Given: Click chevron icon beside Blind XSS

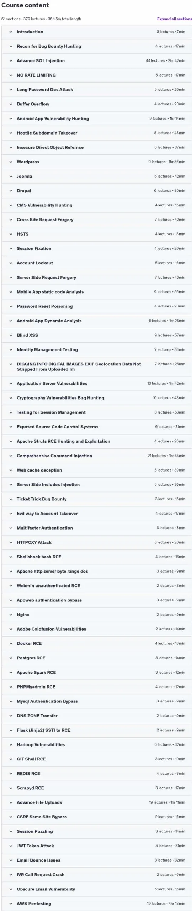Looking at the screenshot, I should (x=11, y=335).
